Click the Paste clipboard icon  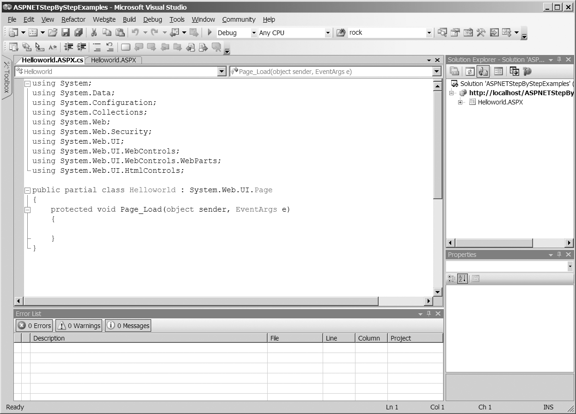[x=120, y=32]
